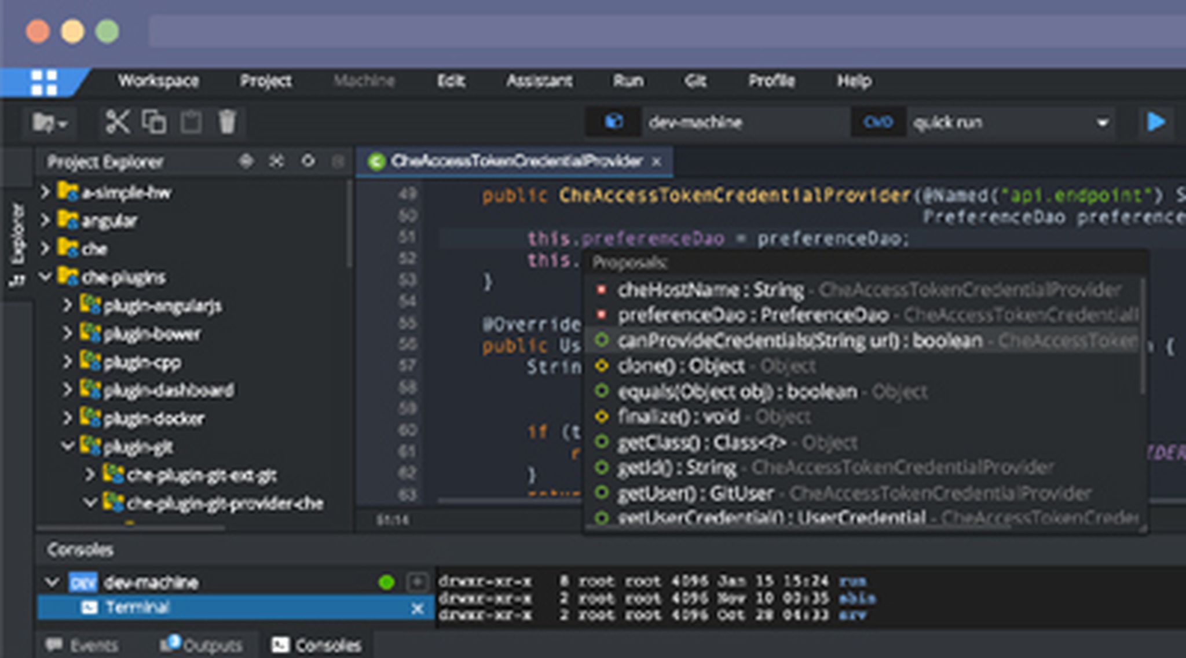
Task: Open the quick run command dropdown
Action: (x=1103, y=123)
